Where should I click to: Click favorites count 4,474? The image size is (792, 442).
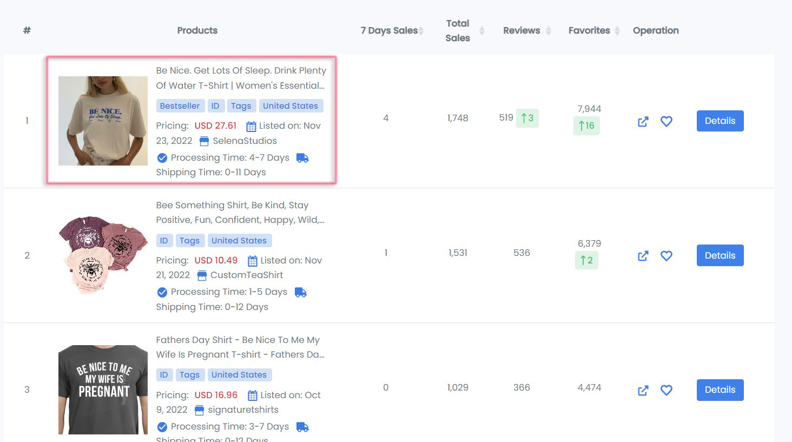(589, 387)
